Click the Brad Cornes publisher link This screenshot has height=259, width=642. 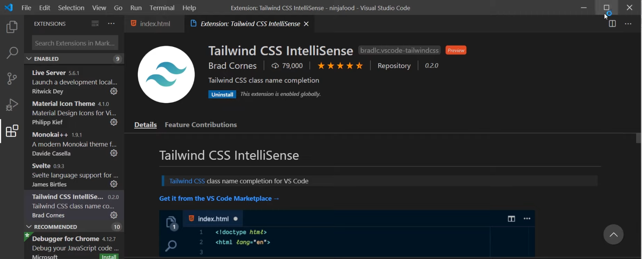232,66
